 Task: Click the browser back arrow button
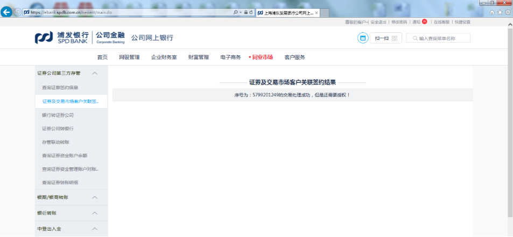tap(7, 12)
